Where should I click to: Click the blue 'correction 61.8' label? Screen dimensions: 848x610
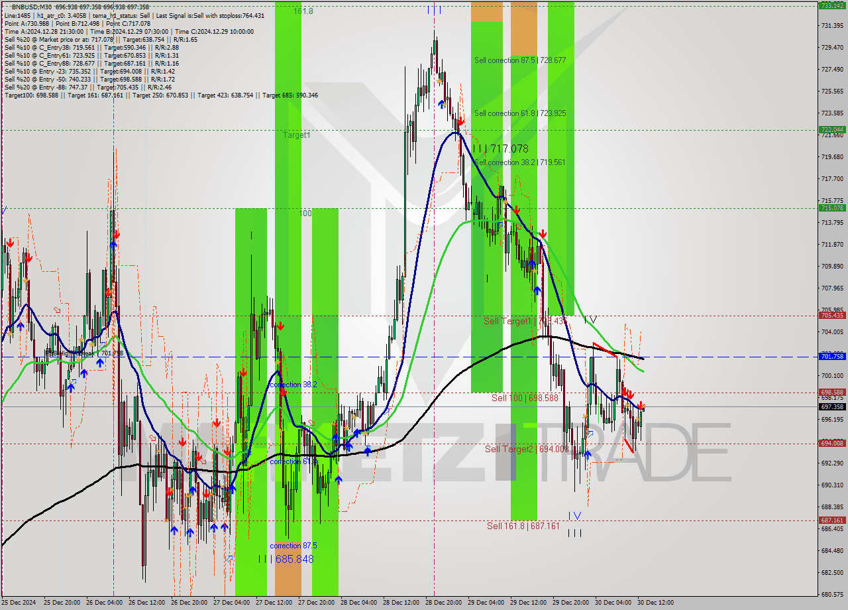click(293, 461)
